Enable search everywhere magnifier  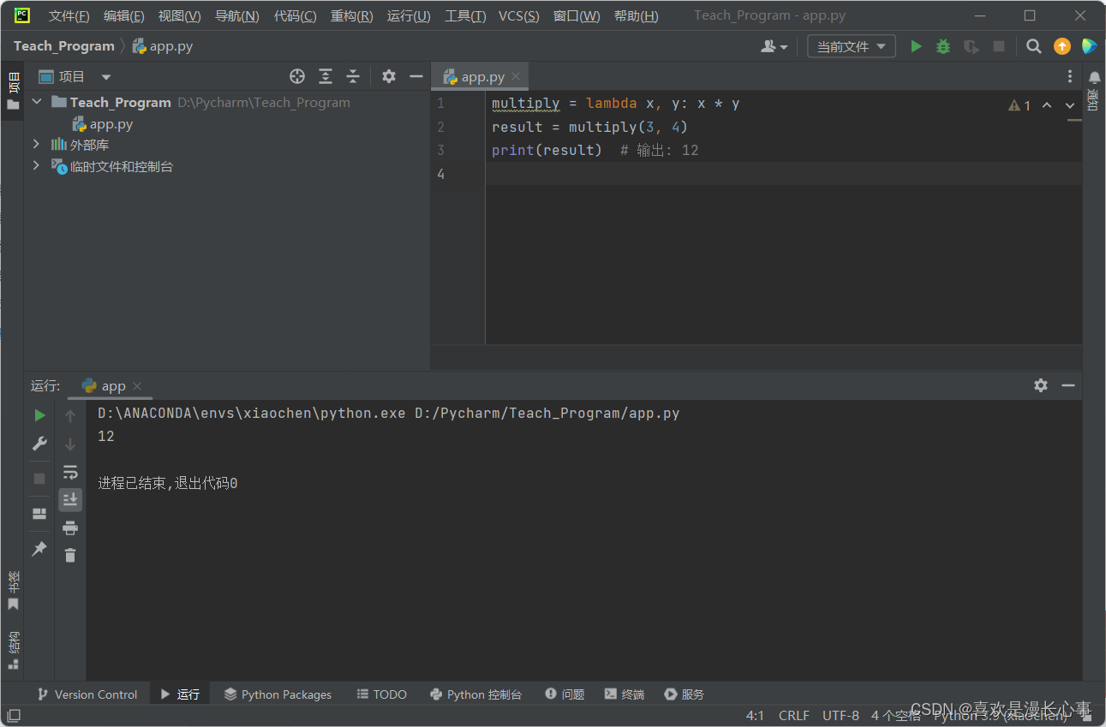click(1033, 45)
